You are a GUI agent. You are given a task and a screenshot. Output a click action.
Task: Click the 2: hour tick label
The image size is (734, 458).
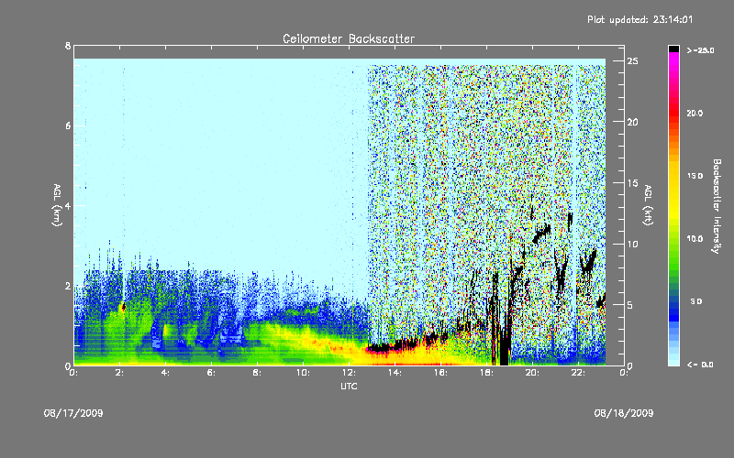pyautogui.click(x=120, y=373)
